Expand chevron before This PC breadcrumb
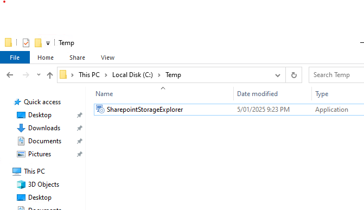Screen dimensions: 364x210 [72, 75]
